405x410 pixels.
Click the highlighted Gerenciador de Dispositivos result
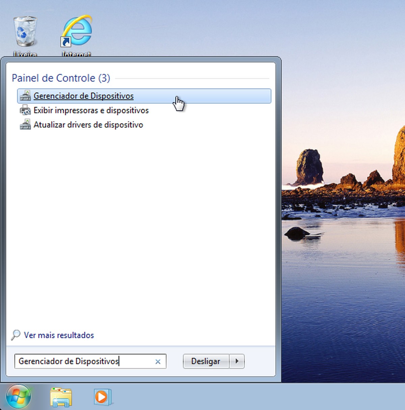(83, 96)
